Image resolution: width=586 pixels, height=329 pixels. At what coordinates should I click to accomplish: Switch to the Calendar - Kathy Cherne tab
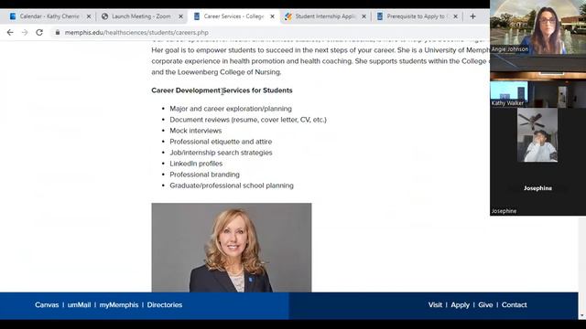pyautogui.click(x=49, y=16)
